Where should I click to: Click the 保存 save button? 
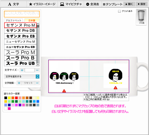pyautogui.click(x=142, y=4)
